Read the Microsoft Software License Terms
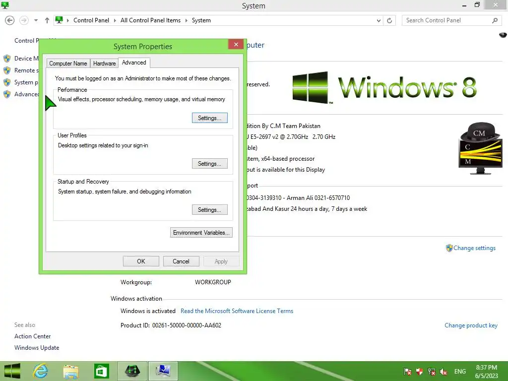 pyautogui.click(x=237, y=311)
